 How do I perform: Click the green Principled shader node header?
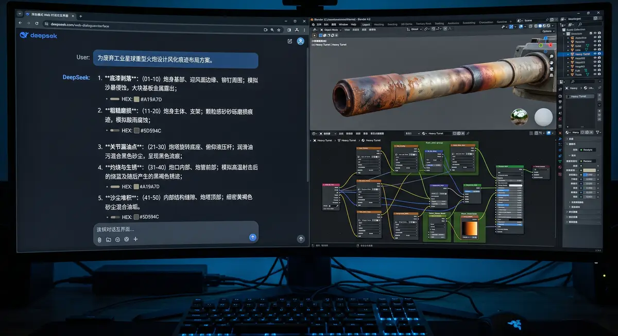click(509, 166)
